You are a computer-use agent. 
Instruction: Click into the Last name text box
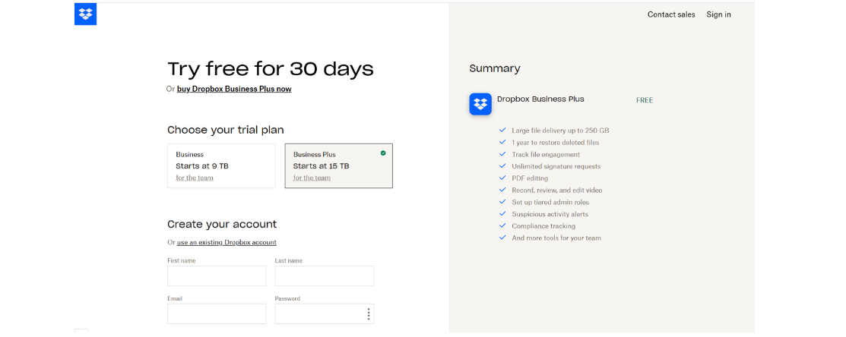325,276
